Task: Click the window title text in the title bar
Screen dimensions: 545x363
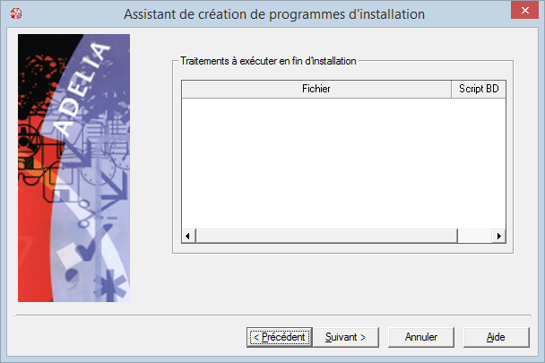Action: (274, 14)
